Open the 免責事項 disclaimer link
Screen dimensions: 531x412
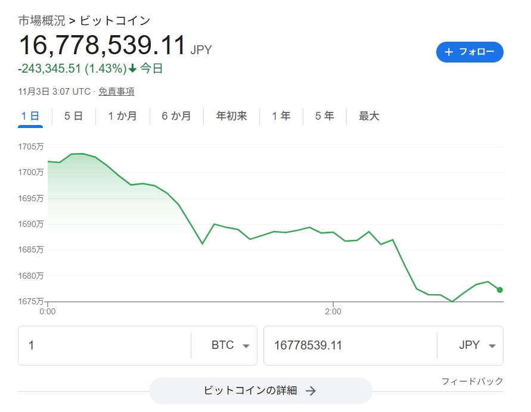(116, 92)
